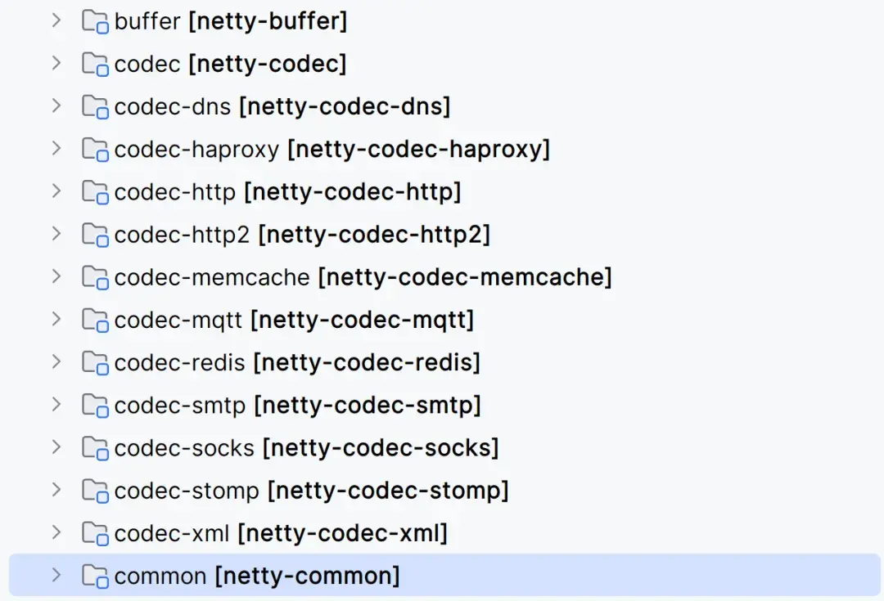The width and height of the screenshot is (884, 601).
Task: Click the codec module folder icon
Action: point(95,64)
